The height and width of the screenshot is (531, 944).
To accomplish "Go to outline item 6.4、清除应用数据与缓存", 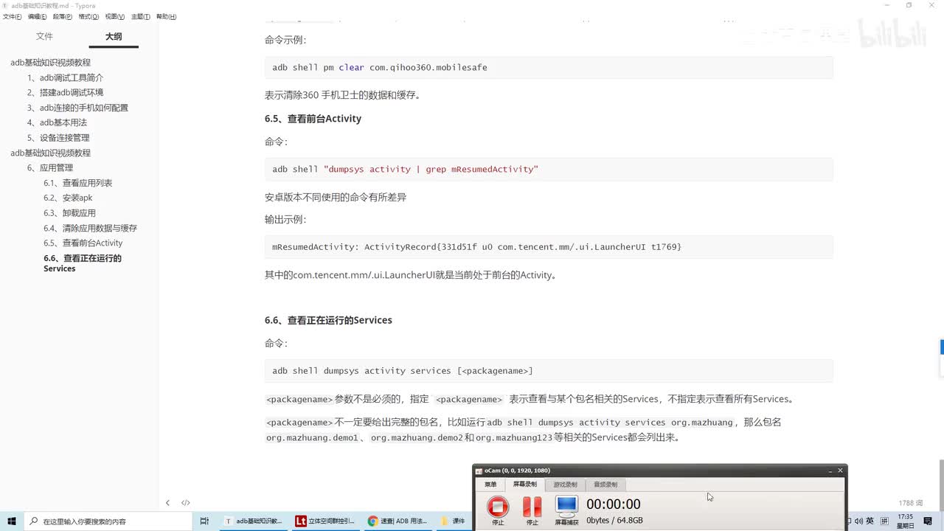I will click(x=90, y=228).
